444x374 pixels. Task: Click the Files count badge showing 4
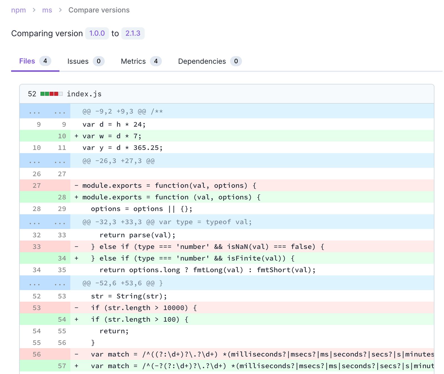tap(45, 61)
